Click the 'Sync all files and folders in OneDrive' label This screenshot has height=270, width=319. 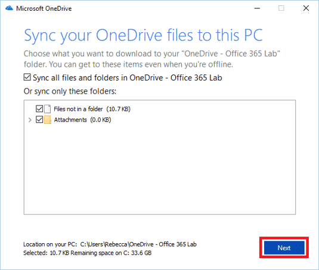click(x=128, y=77)
